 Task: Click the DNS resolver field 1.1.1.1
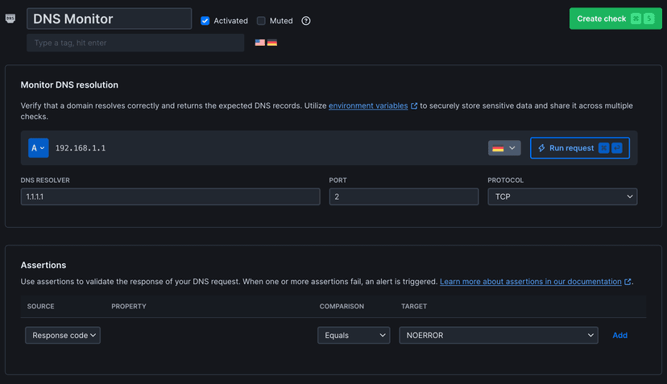pyautogui.click(x=170, y=196)
